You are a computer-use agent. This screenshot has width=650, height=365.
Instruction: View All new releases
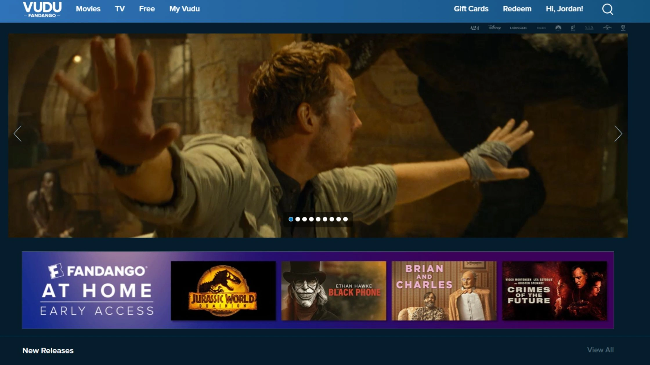[x=600, y=350]
